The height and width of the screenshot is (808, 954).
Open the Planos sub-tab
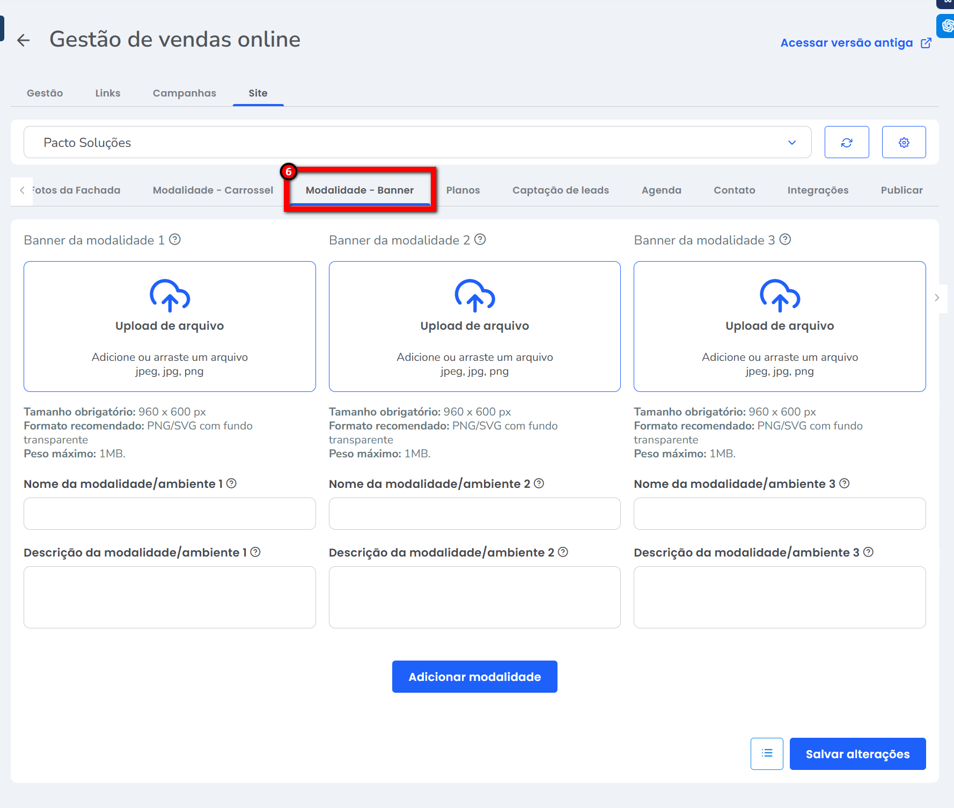tap(463, 190)
